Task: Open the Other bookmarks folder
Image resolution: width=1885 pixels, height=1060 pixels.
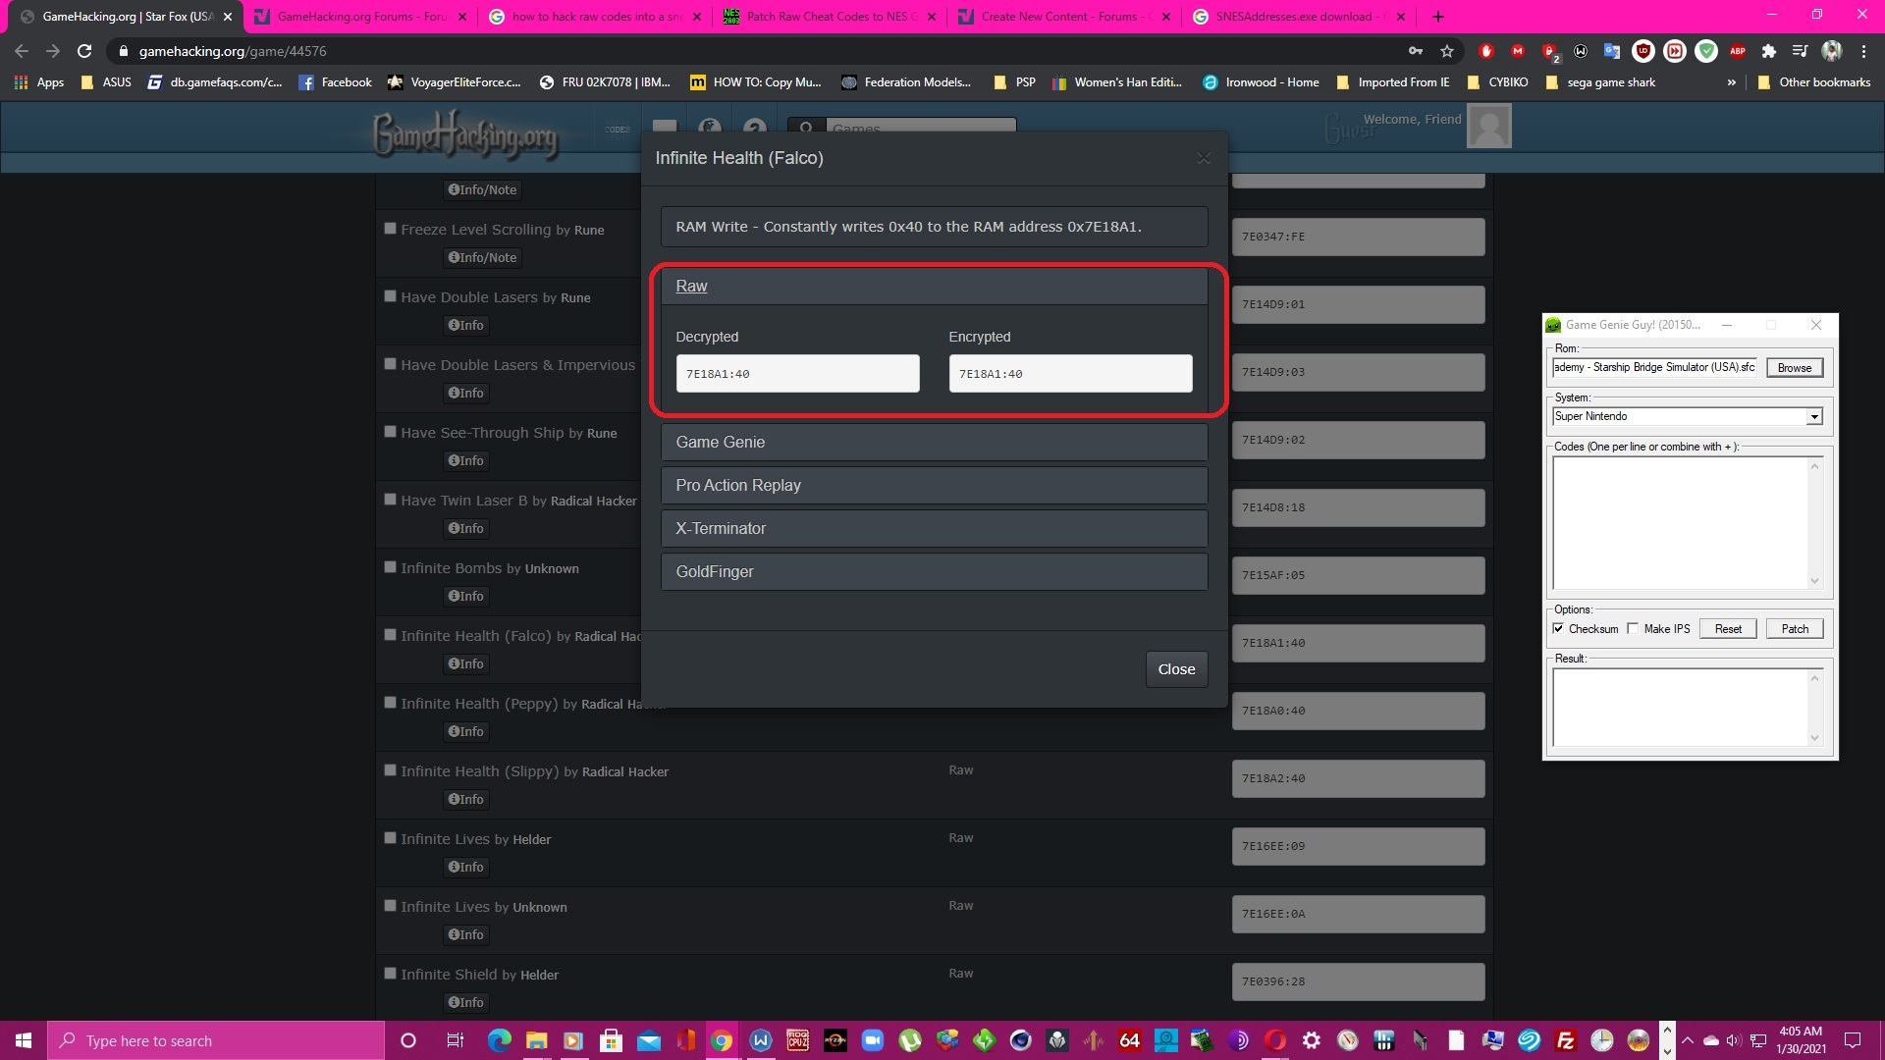Action: pos(1814,82)
